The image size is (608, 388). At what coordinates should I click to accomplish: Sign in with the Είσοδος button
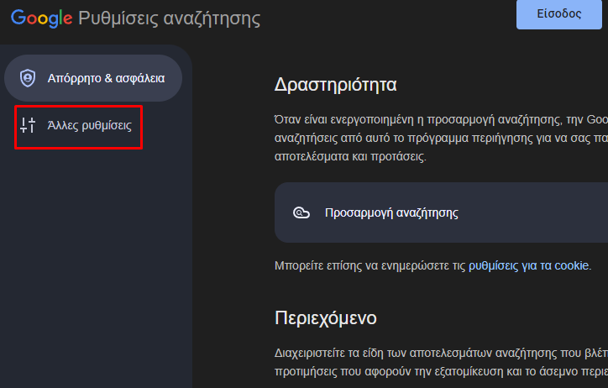click(558, 14)
